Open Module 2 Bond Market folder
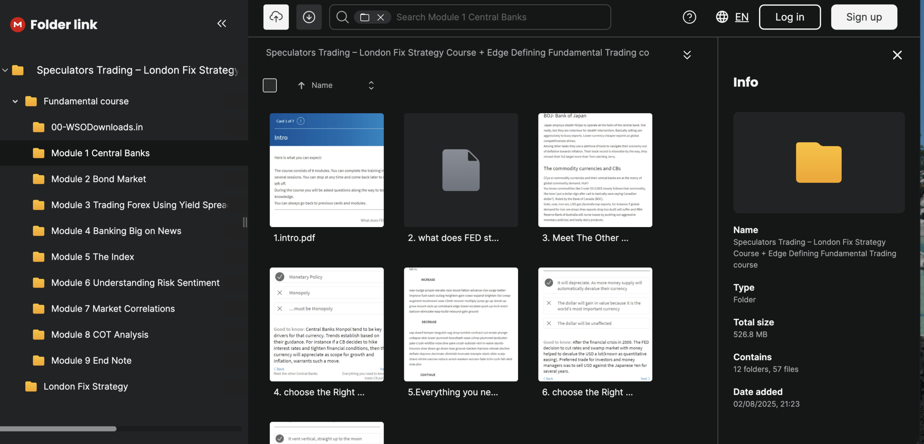924x444 pixels. click(x=98, y=179)
